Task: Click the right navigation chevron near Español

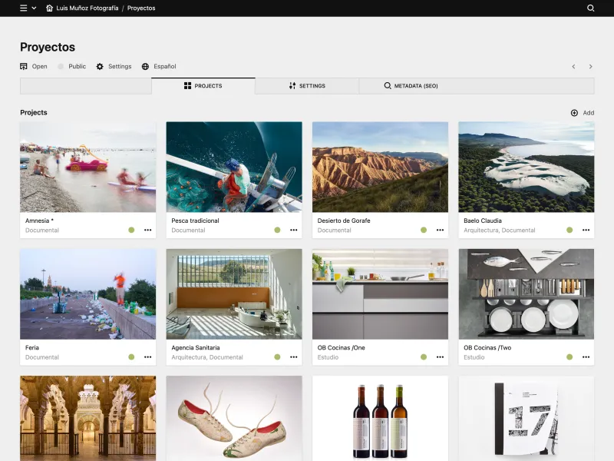Action: coord(590,66)
